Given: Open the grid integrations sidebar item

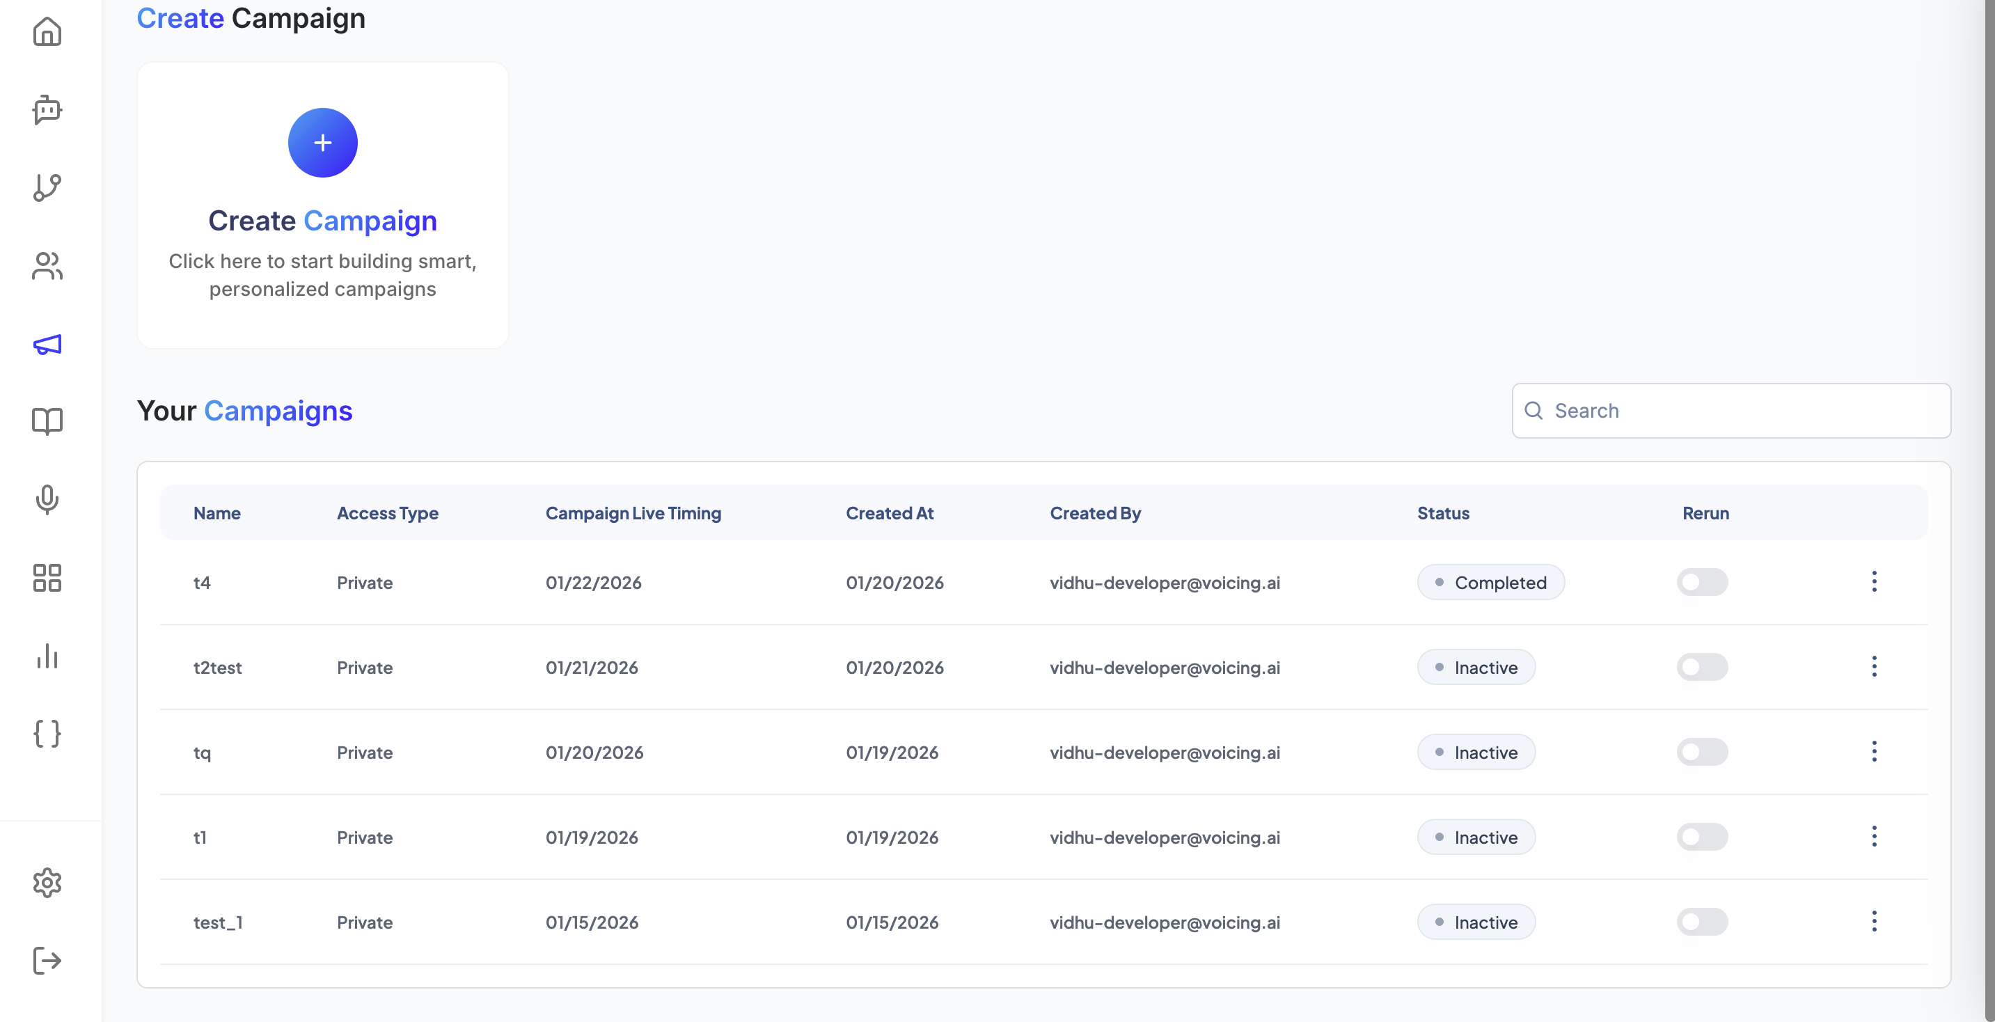Looking at the screenshot, I should (x=47, y=578).
